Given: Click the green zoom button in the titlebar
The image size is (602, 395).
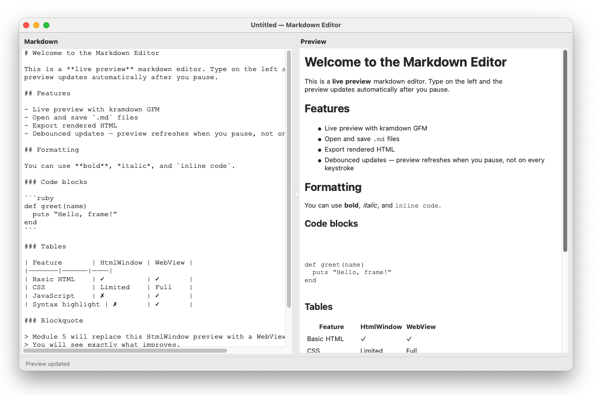Looking at the screenshot, I should click(x=46, y=24).
